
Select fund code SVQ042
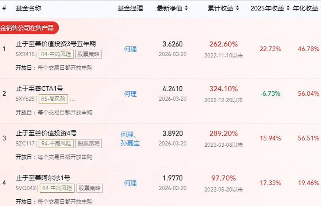tap(26, 188)
